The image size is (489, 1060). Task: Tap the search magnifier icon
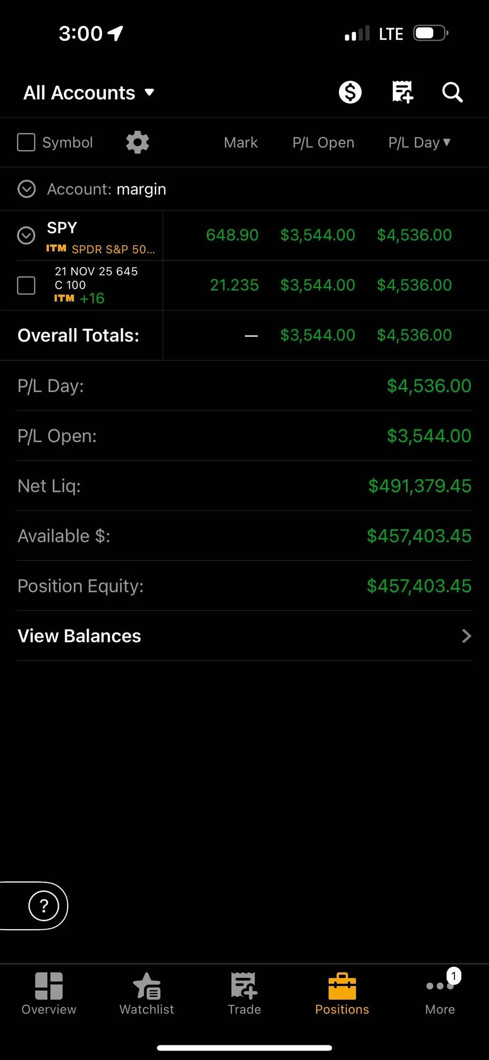[x=452, y=92]
